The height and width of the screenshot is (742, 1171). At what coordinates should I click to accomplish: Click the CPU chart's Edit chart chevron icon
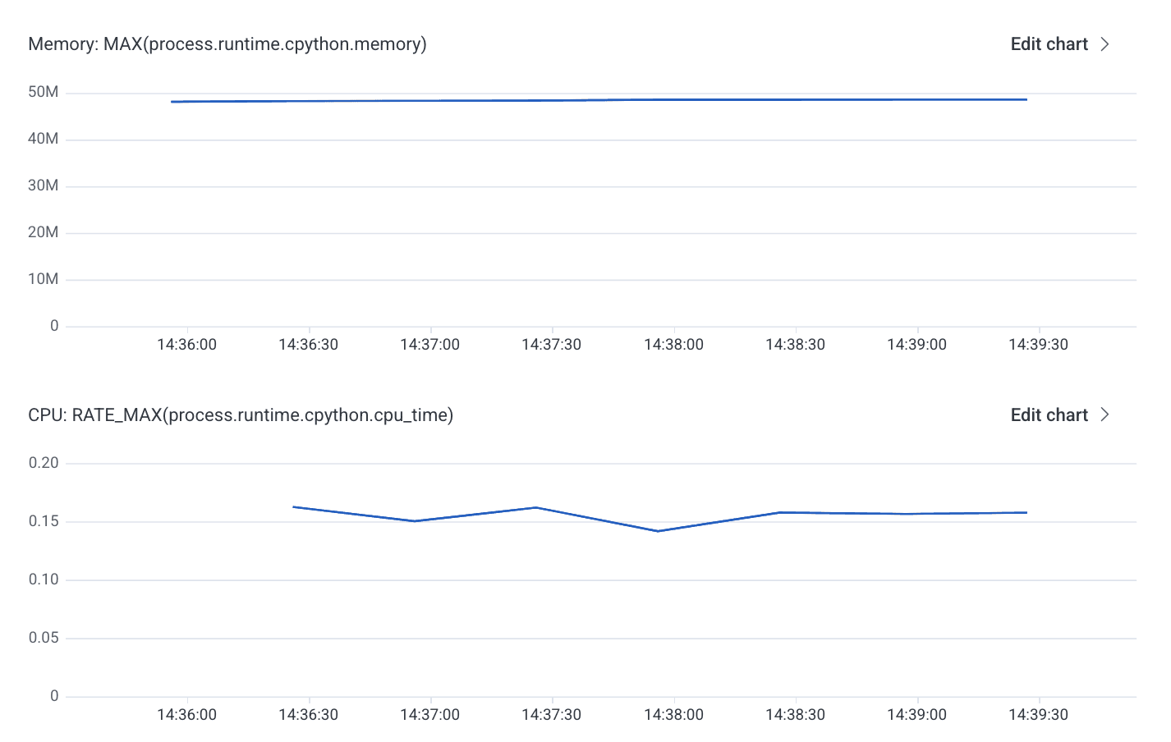(x=1105, y=415)
